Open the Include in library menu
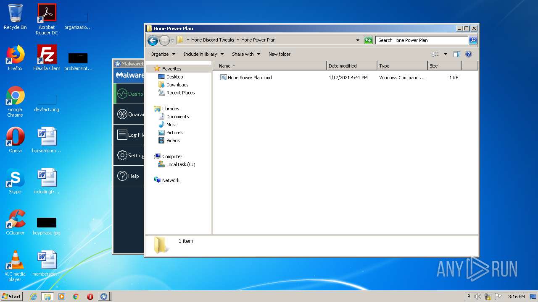The image size is (538, 302). [203, 54]
